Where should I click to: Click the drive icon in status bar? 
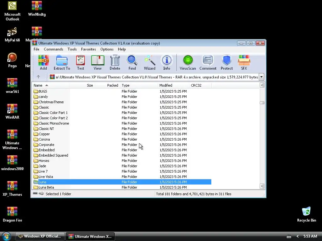[35, 193]
